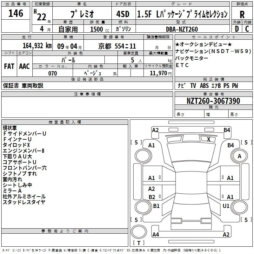Click the 純正装備 header
The image size is (254, 254).
pyautogui.click(x=213, y=79)
